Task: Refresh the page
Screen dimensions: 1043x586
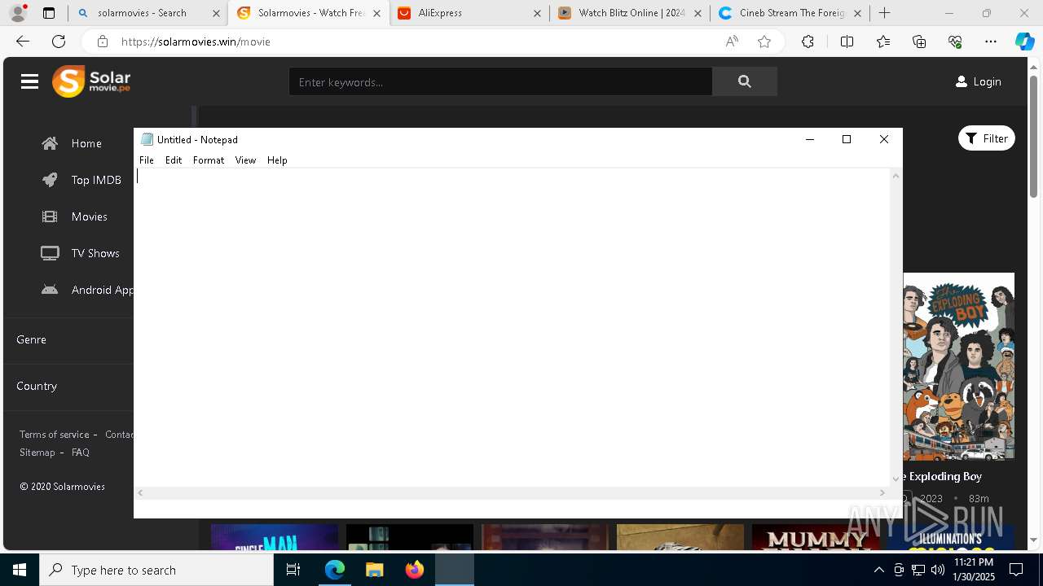Action: pyautogui.click(x=59, y=42)
